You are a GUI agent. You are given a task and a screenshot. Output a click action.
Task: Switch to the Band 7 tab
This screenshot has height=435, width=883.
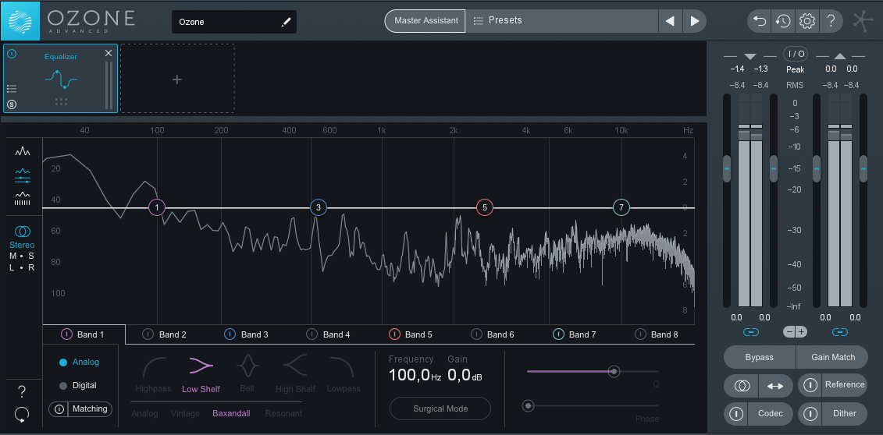(575, 334)
